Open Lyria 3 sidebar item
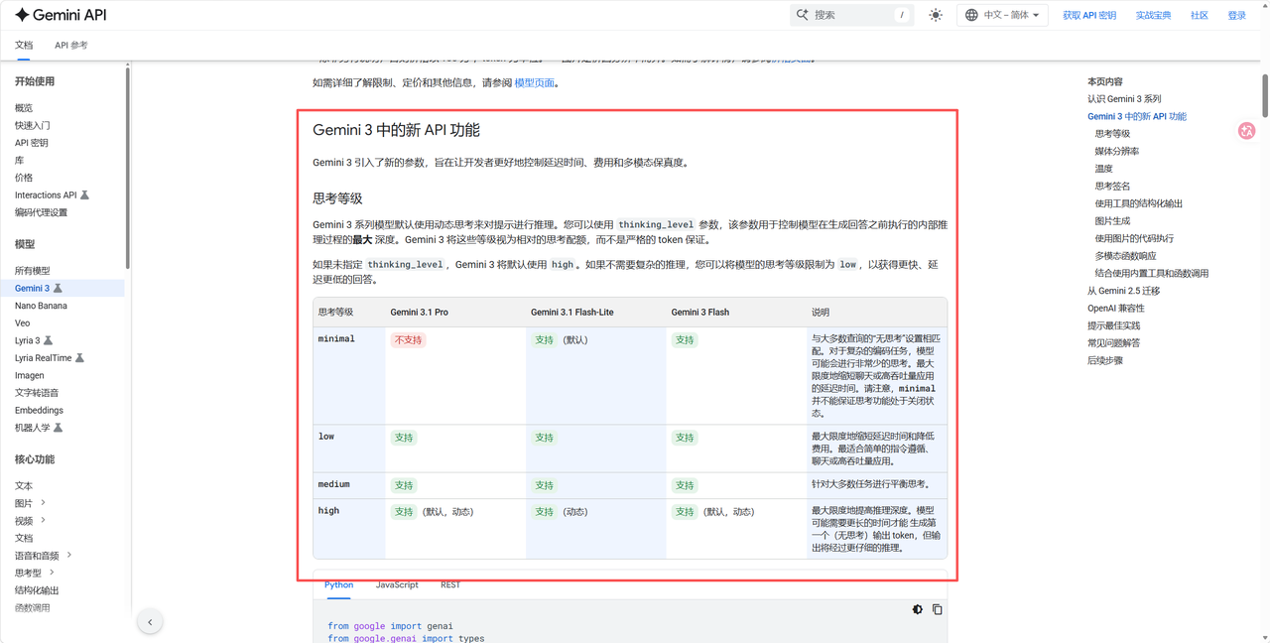The height and width of the screenshot is (643, 1270). click(x=28, y=340)
